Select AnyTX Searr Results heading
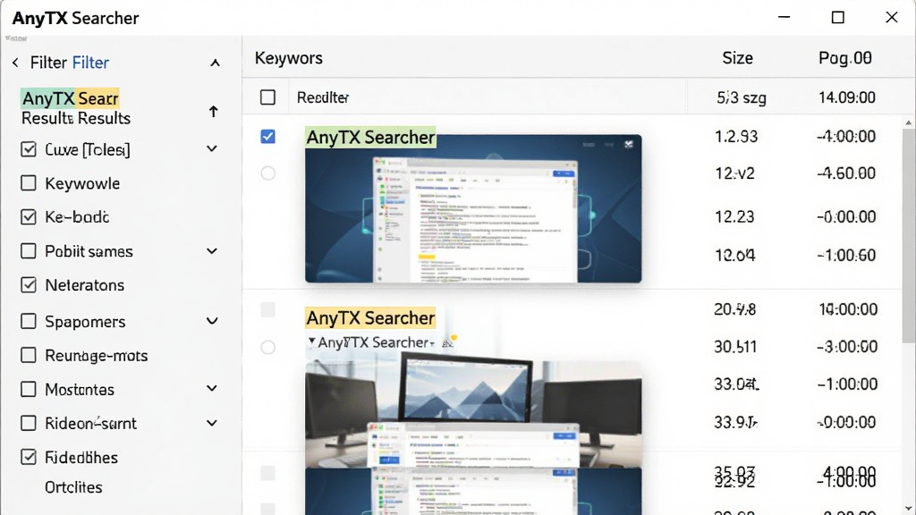The width and height of the screenshot is (916, 515). 75,108
